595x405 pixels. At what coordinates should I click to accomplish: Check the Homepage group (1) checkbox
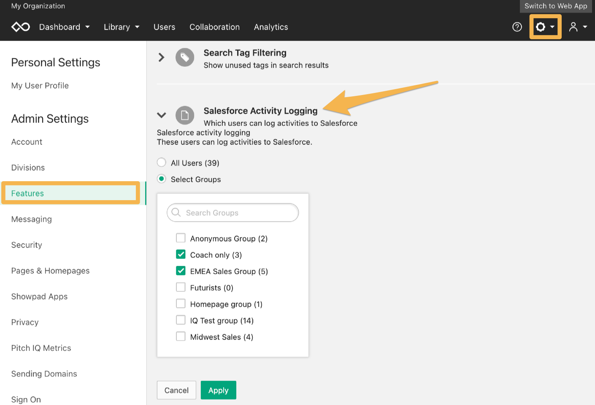[181, 304]
